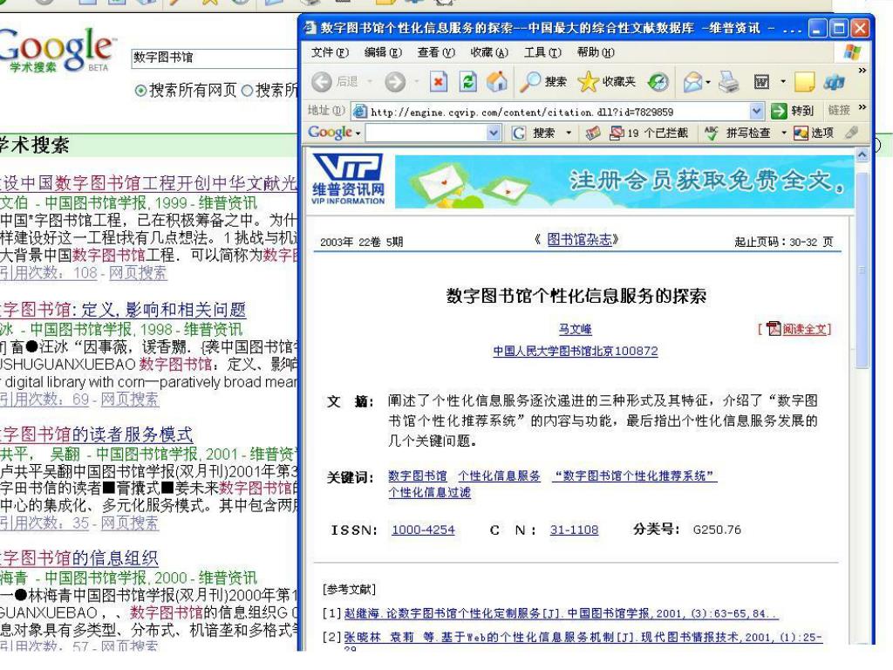Click the green Go (转到) arrow button
The image size is (893, 670).
778,111
